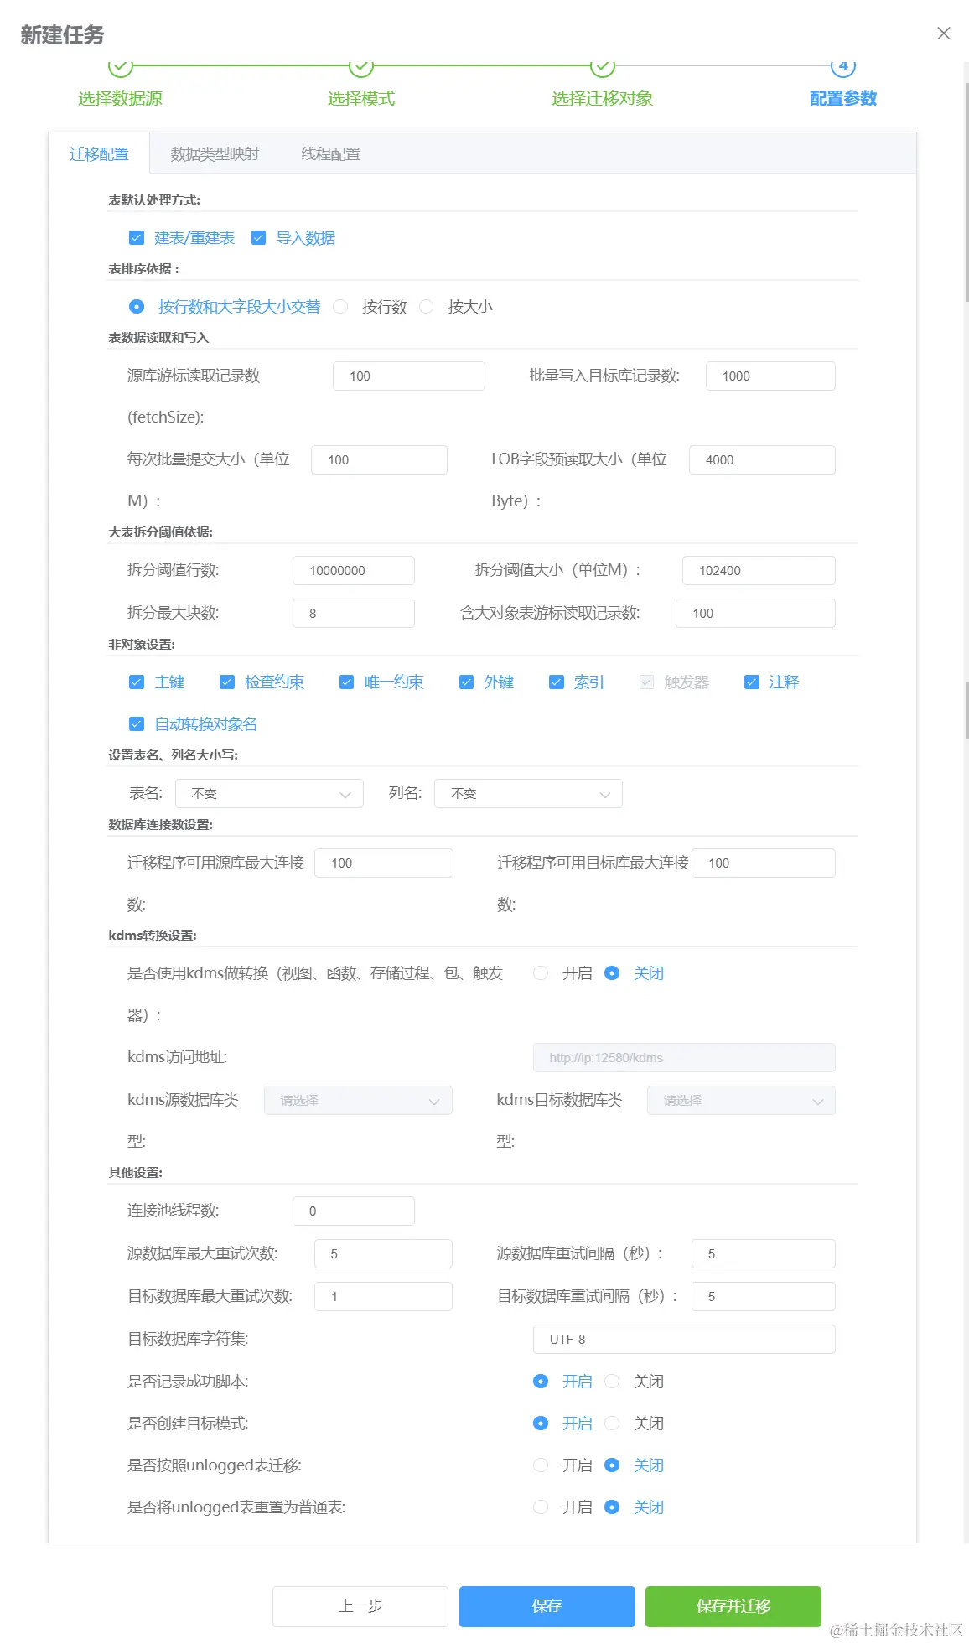
Task: Select 开启 for 是否将unlogged表重置为普通表
Action: point(541,1507)
